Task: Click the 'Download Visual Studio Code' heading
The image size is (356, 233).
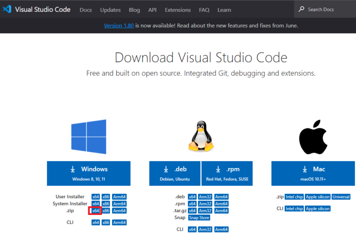Action: point(201,57)
